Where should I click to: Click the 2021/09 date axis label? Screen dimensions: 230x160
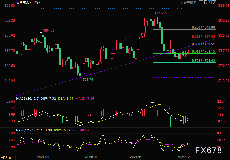tap(43, 157)
